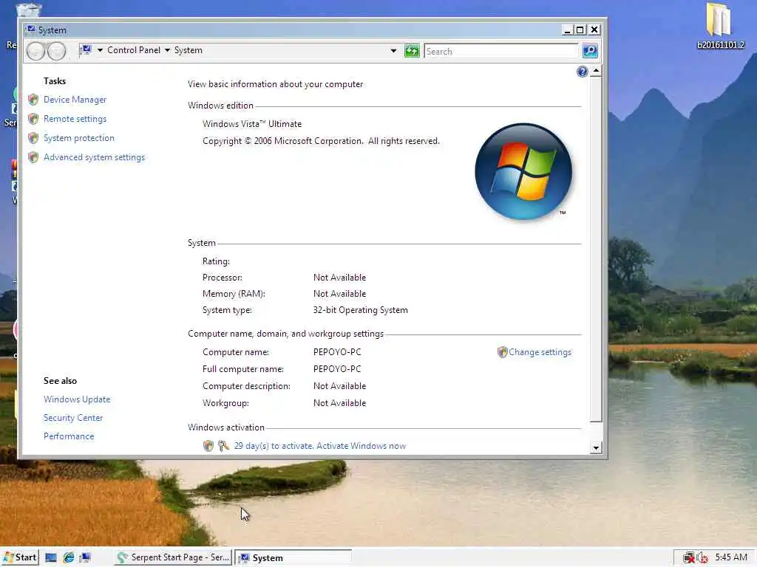Open Remote settings link
The image size is (757, 567).
pos(75,119)
